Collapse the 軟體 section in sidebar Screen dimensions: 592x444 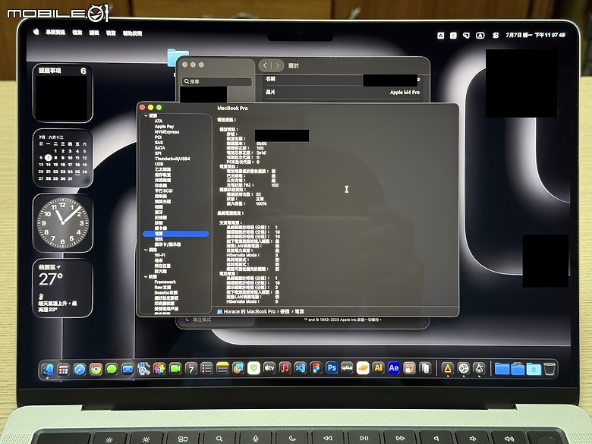coord(146,277)
